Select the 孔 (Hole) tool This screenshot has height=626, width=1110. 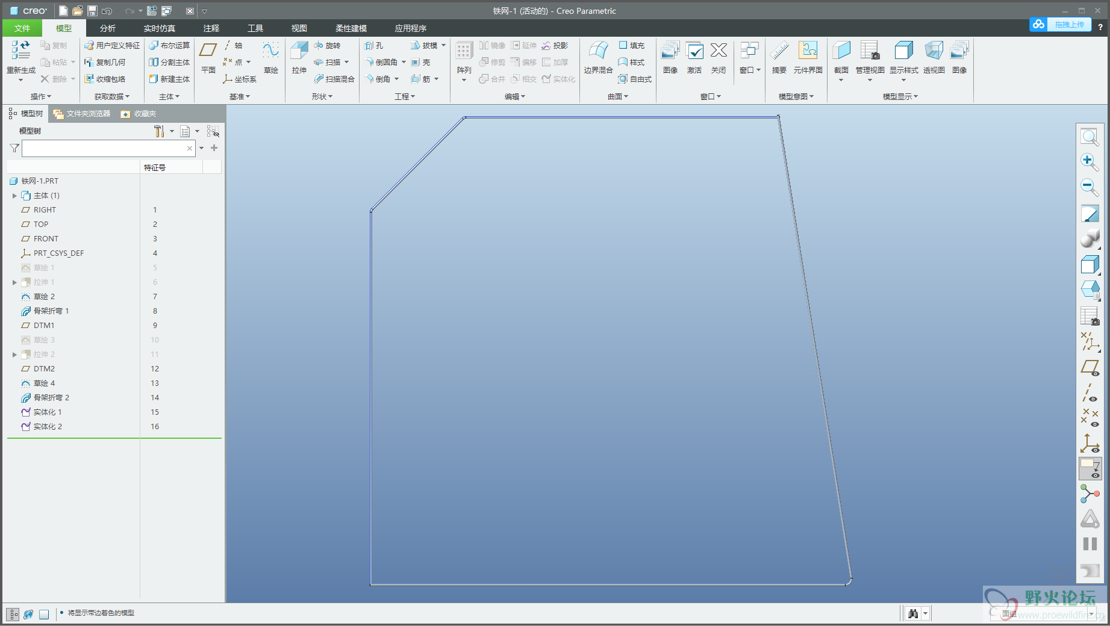point(374,45)
